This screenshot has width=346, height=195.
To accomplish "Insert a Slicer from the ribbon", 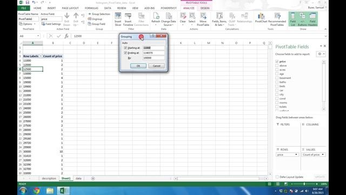I will pos(118,19).
